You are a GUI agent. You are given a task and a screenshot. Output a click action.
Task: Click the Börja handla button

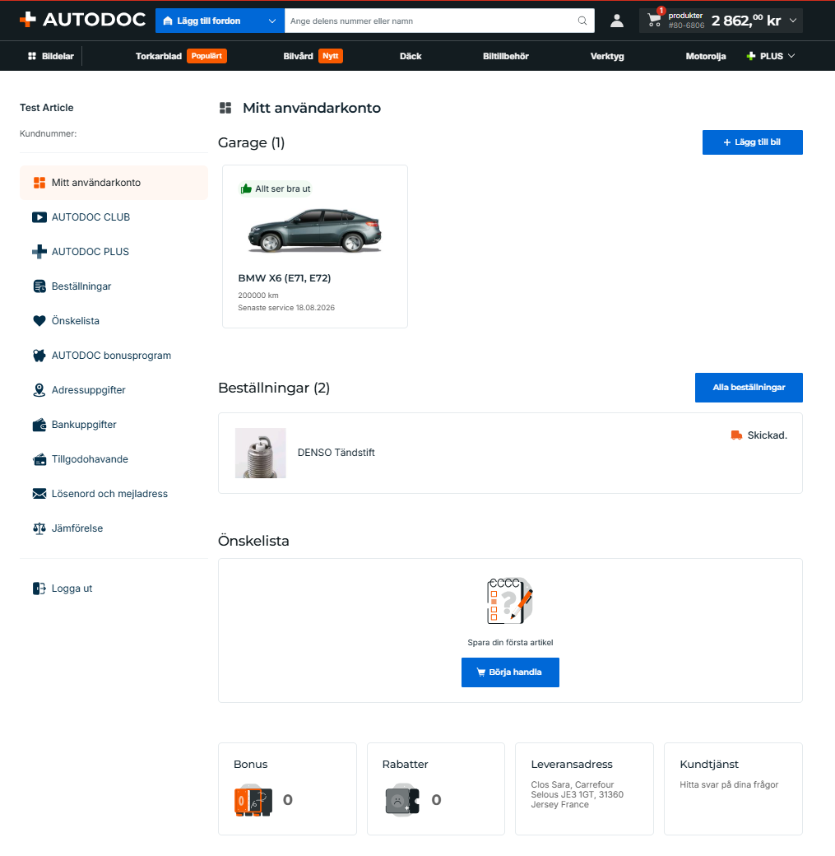[510, 672]
